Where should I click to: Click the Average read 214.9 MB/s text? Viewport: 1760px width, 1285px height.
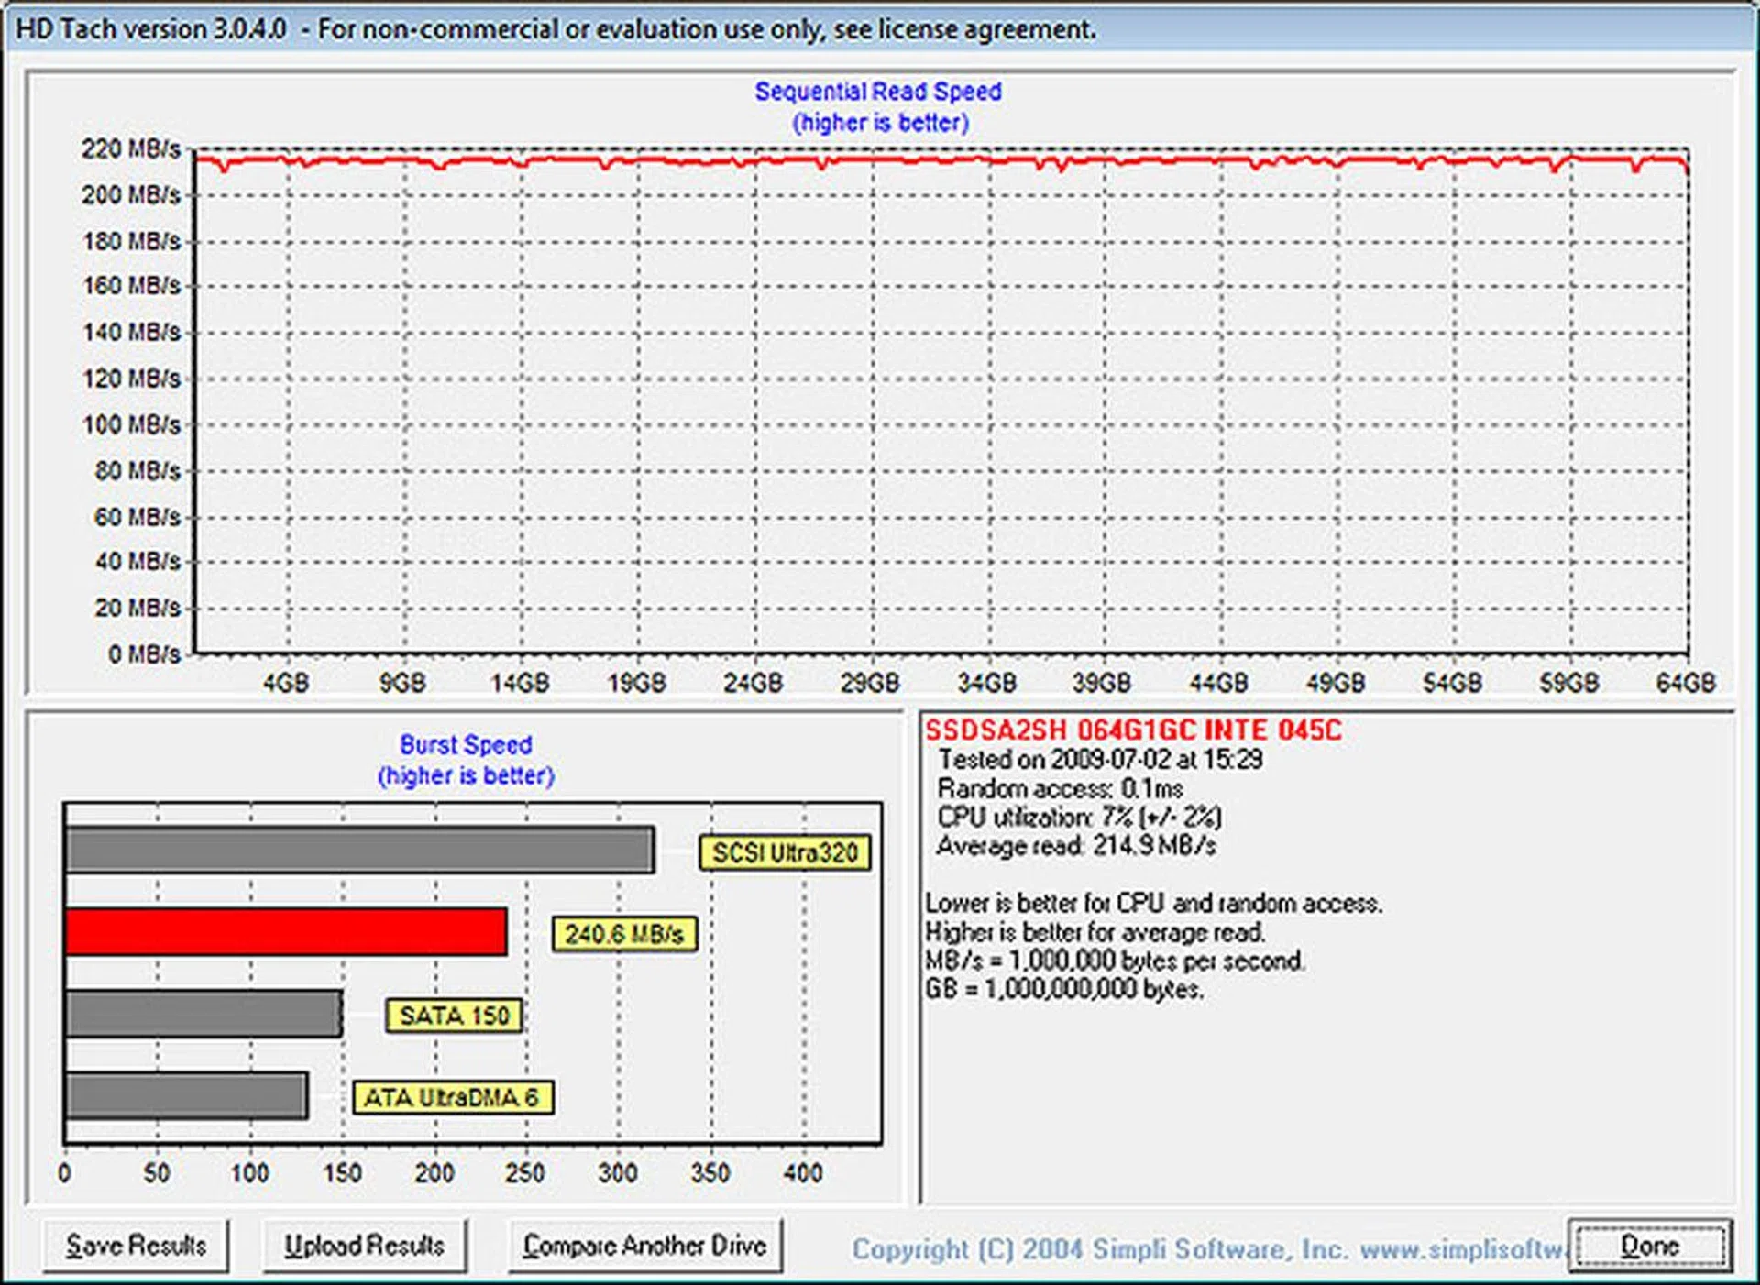coord(1076,845)
